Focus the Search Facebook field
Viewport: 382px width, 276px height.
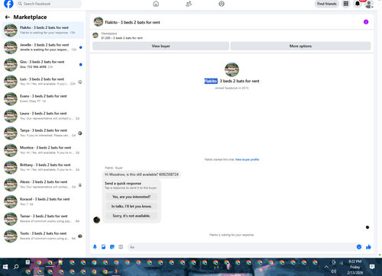pyautogui.click(x=49, y=4)
